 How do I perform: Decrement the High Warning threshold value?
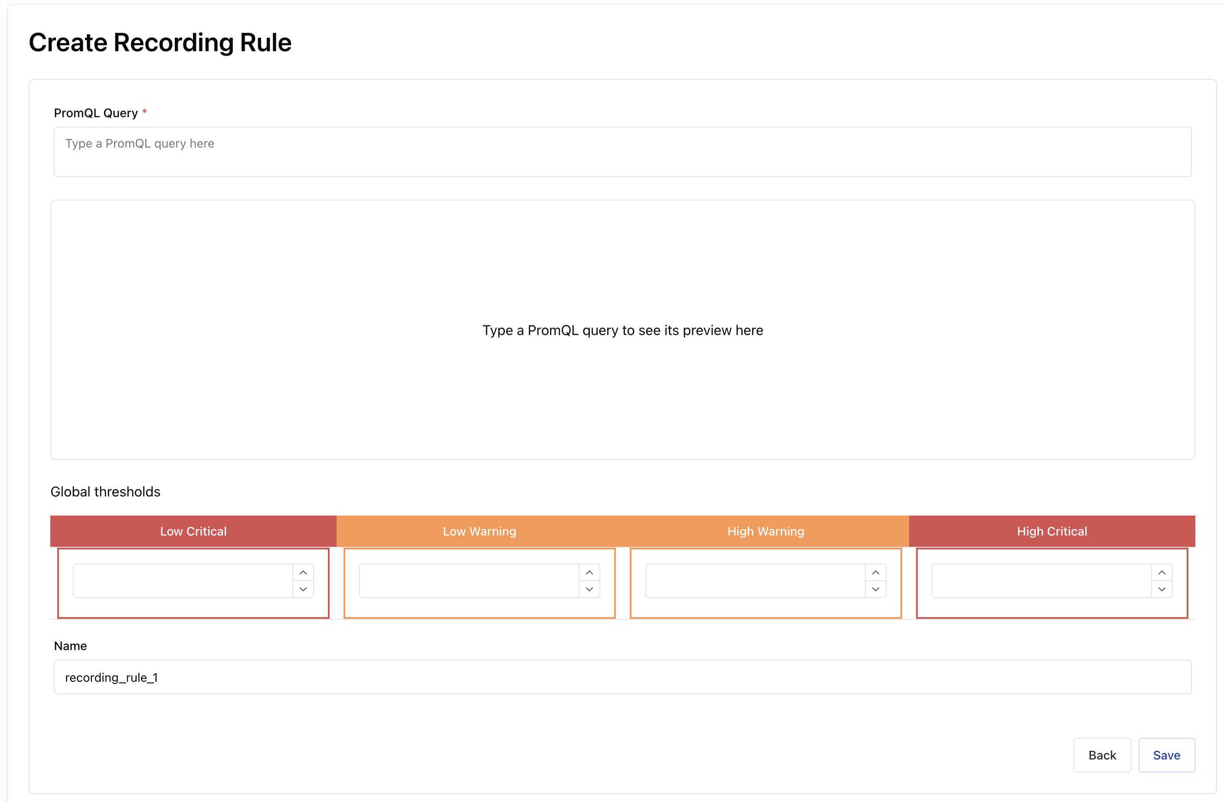[x=876, y=589]
